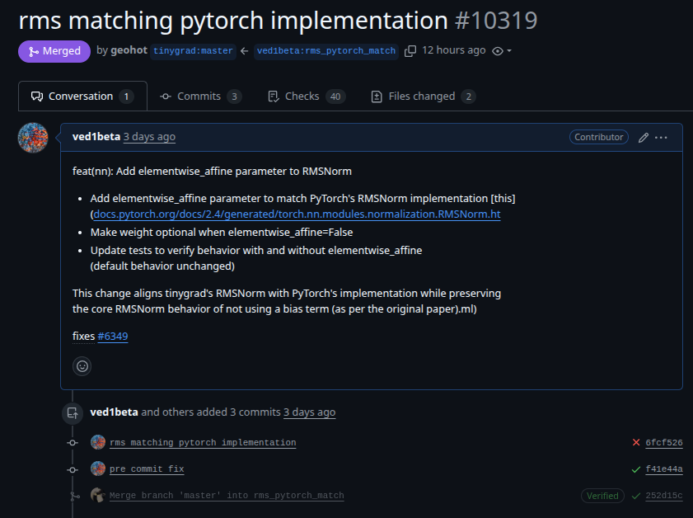Click the 'feat(nn): Add elementwise_affine parameter' line
The width and height of the screenshot is (693, 518).
tap(212, 172)
